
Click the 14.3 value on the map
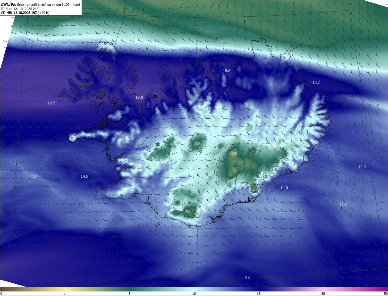(362, 166)
